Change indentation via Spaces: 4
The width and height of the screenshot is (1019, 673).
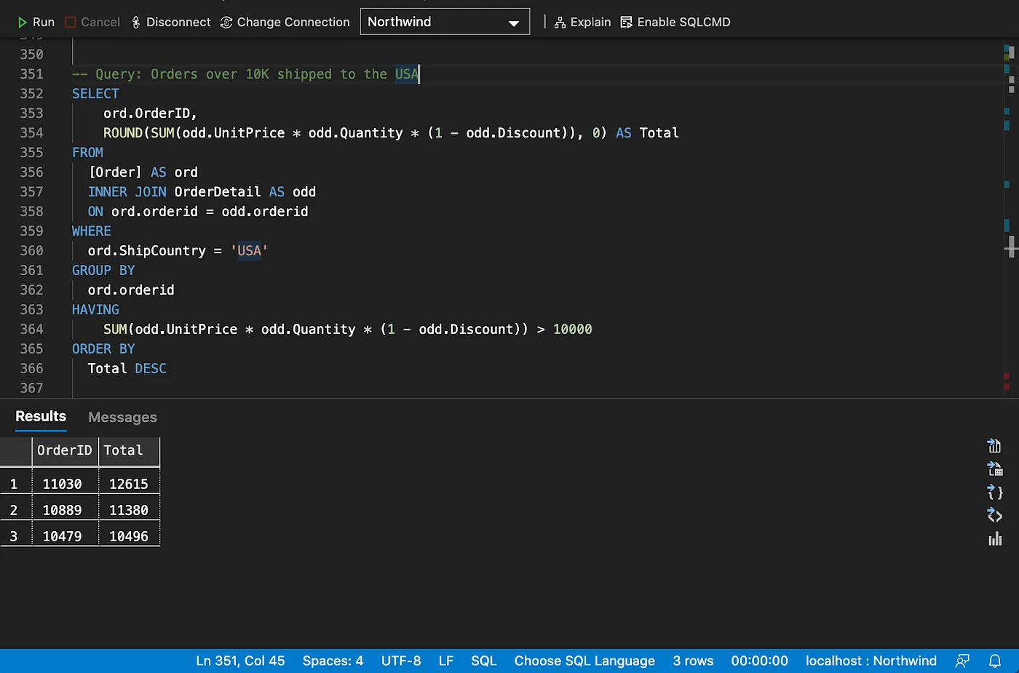point(333,661)
